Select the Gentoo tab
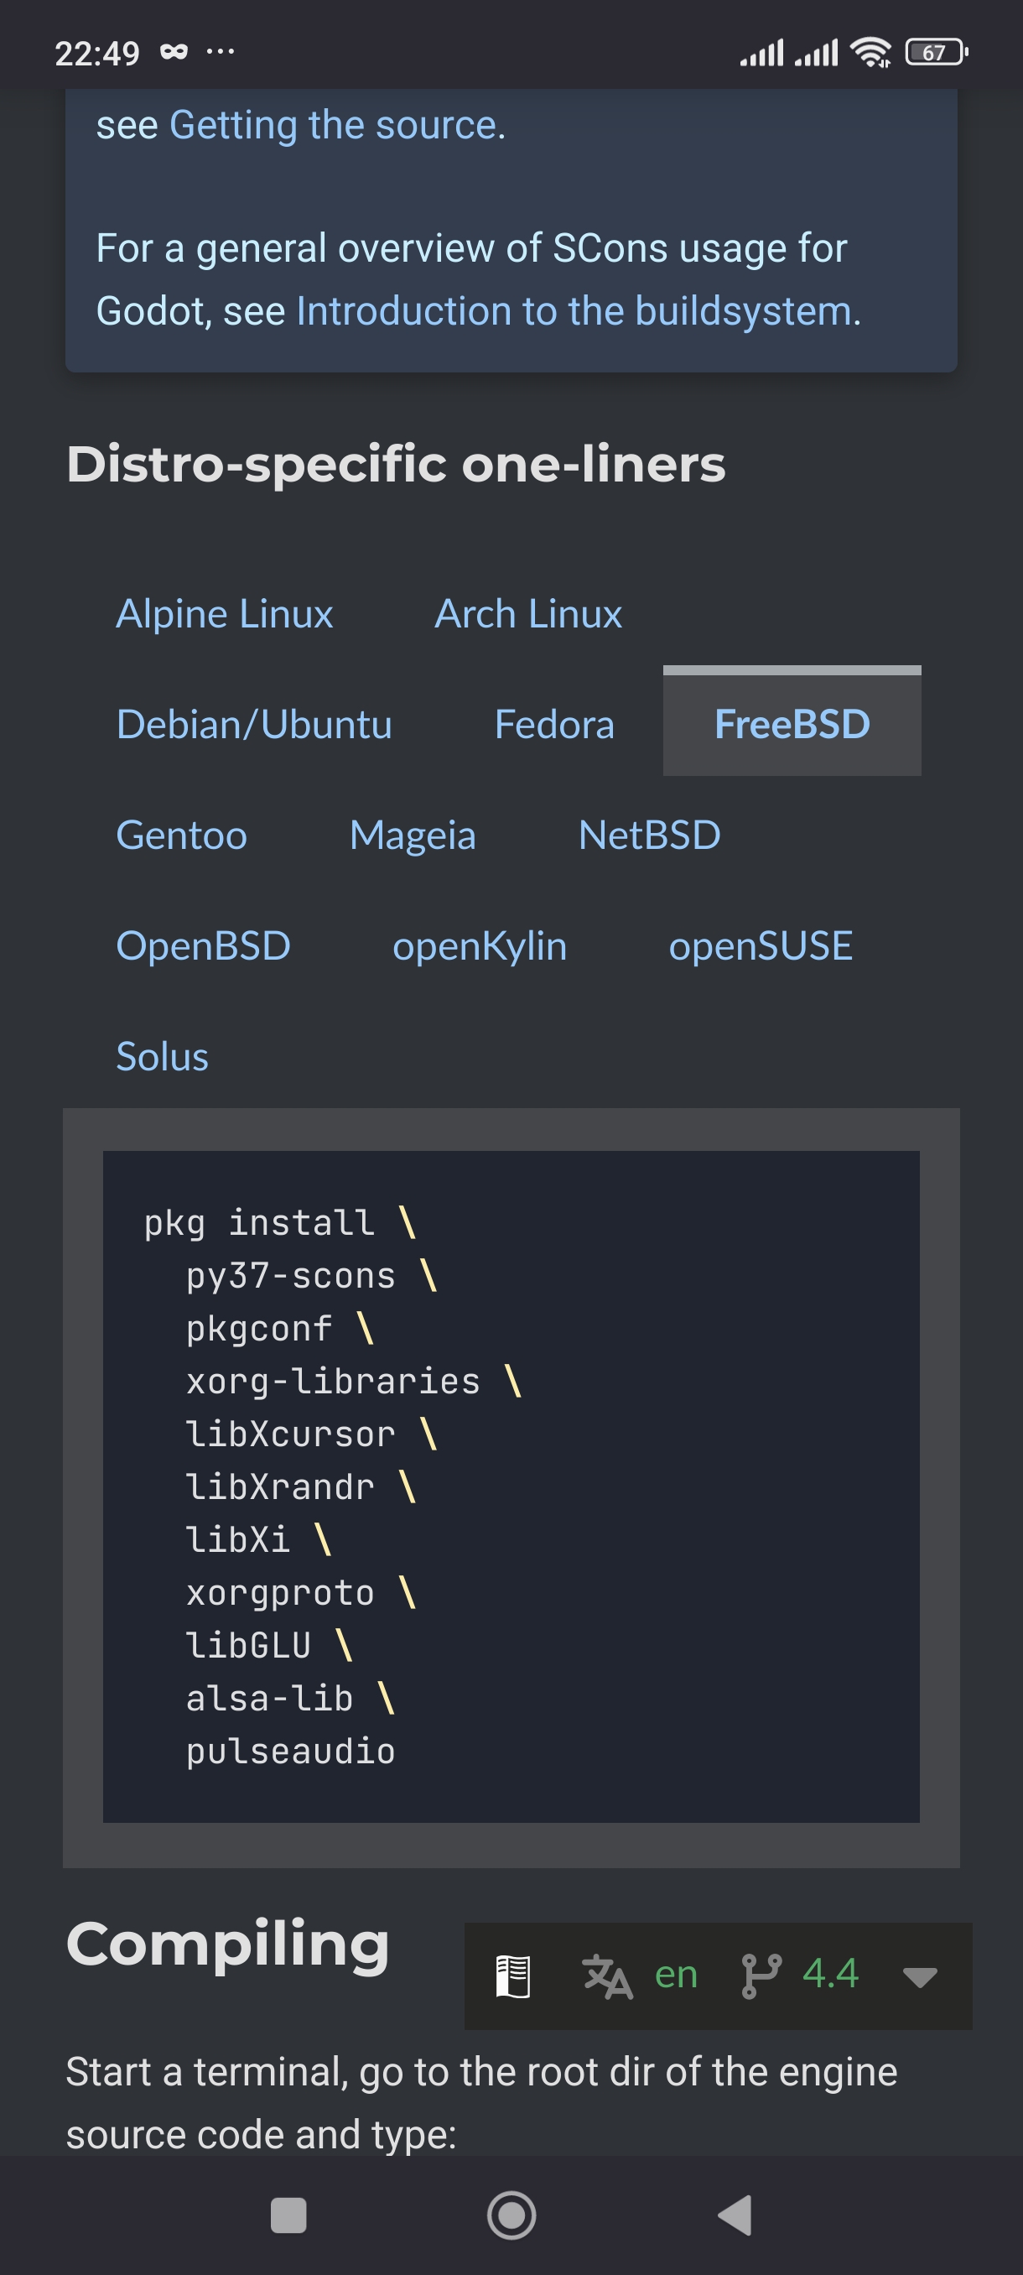 (182, 836)
